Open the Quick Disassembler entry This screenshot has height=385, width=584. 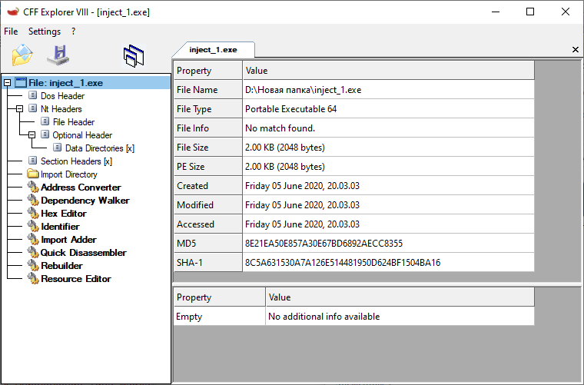click(84, 253)
